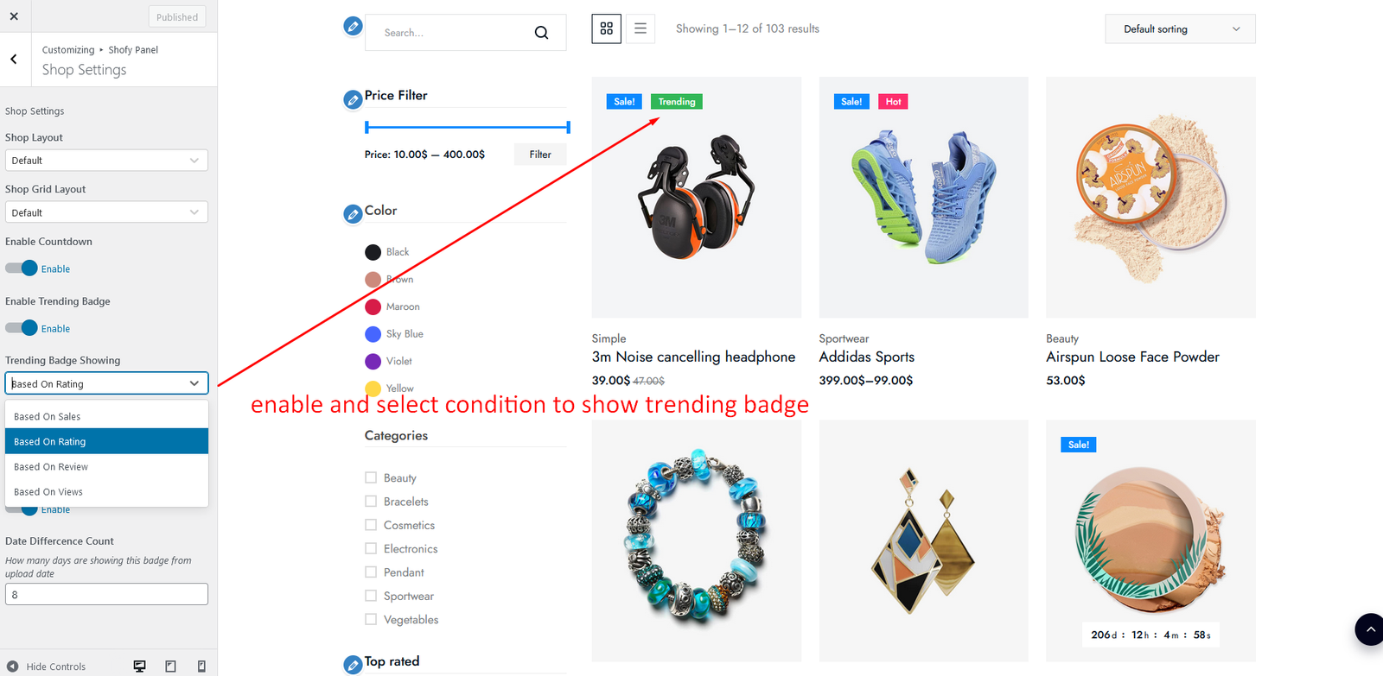1383x676 pixels.
Task: Preview in desktop device mode
Action: (139, 666)
